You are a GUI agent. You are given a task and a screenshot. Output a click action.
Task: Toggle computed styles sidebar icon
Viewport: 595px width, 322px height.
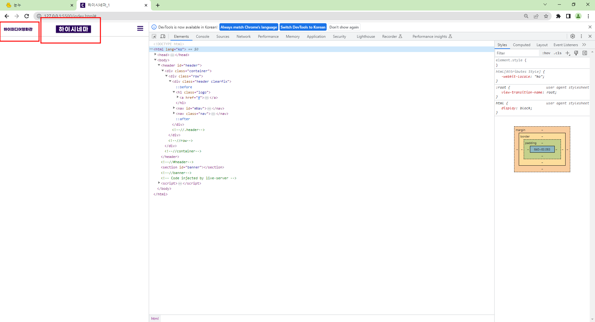pos(585,53)
